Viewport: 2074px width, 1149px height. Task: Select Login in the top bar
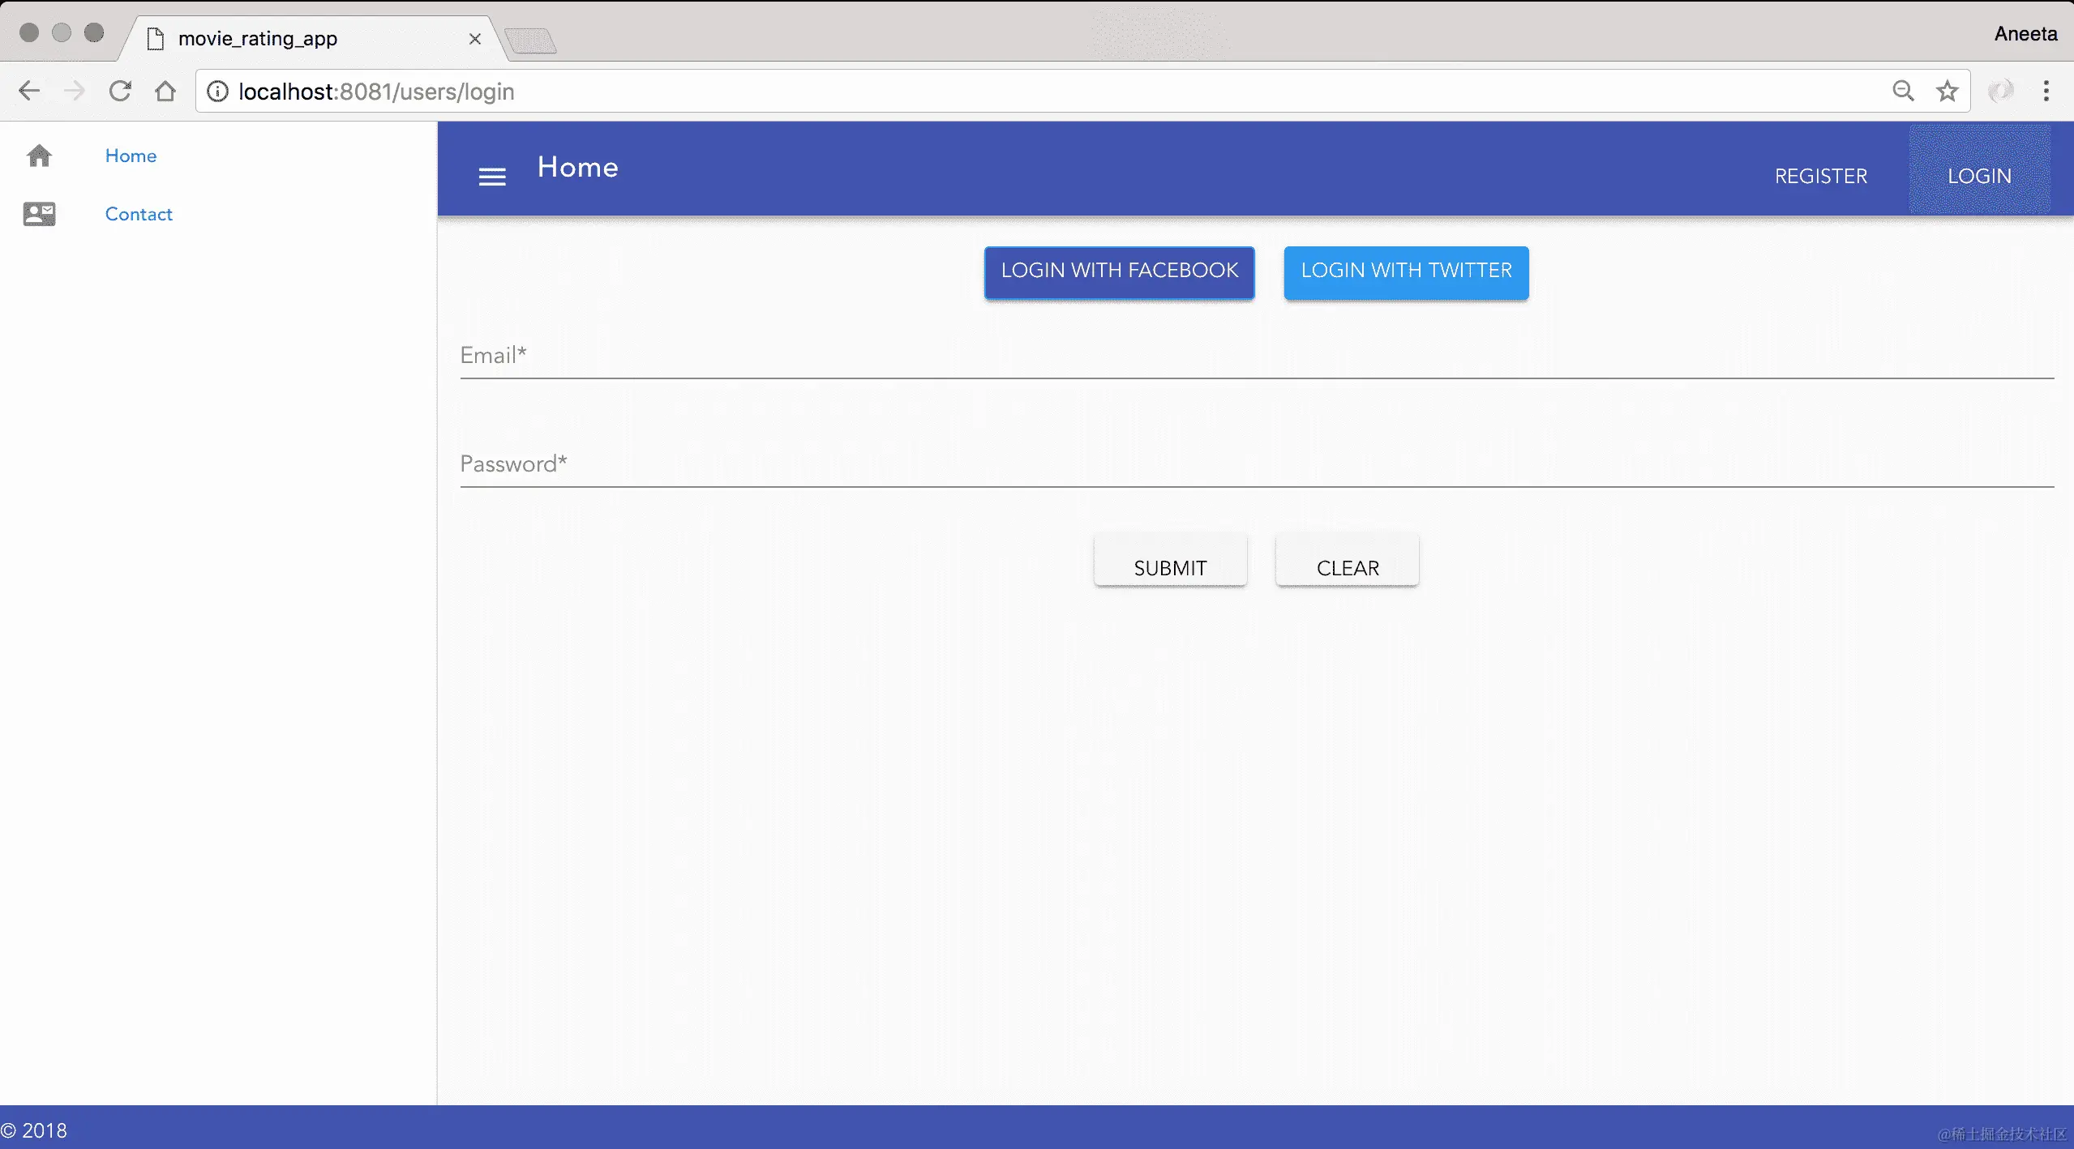[x=1979, y=176]
